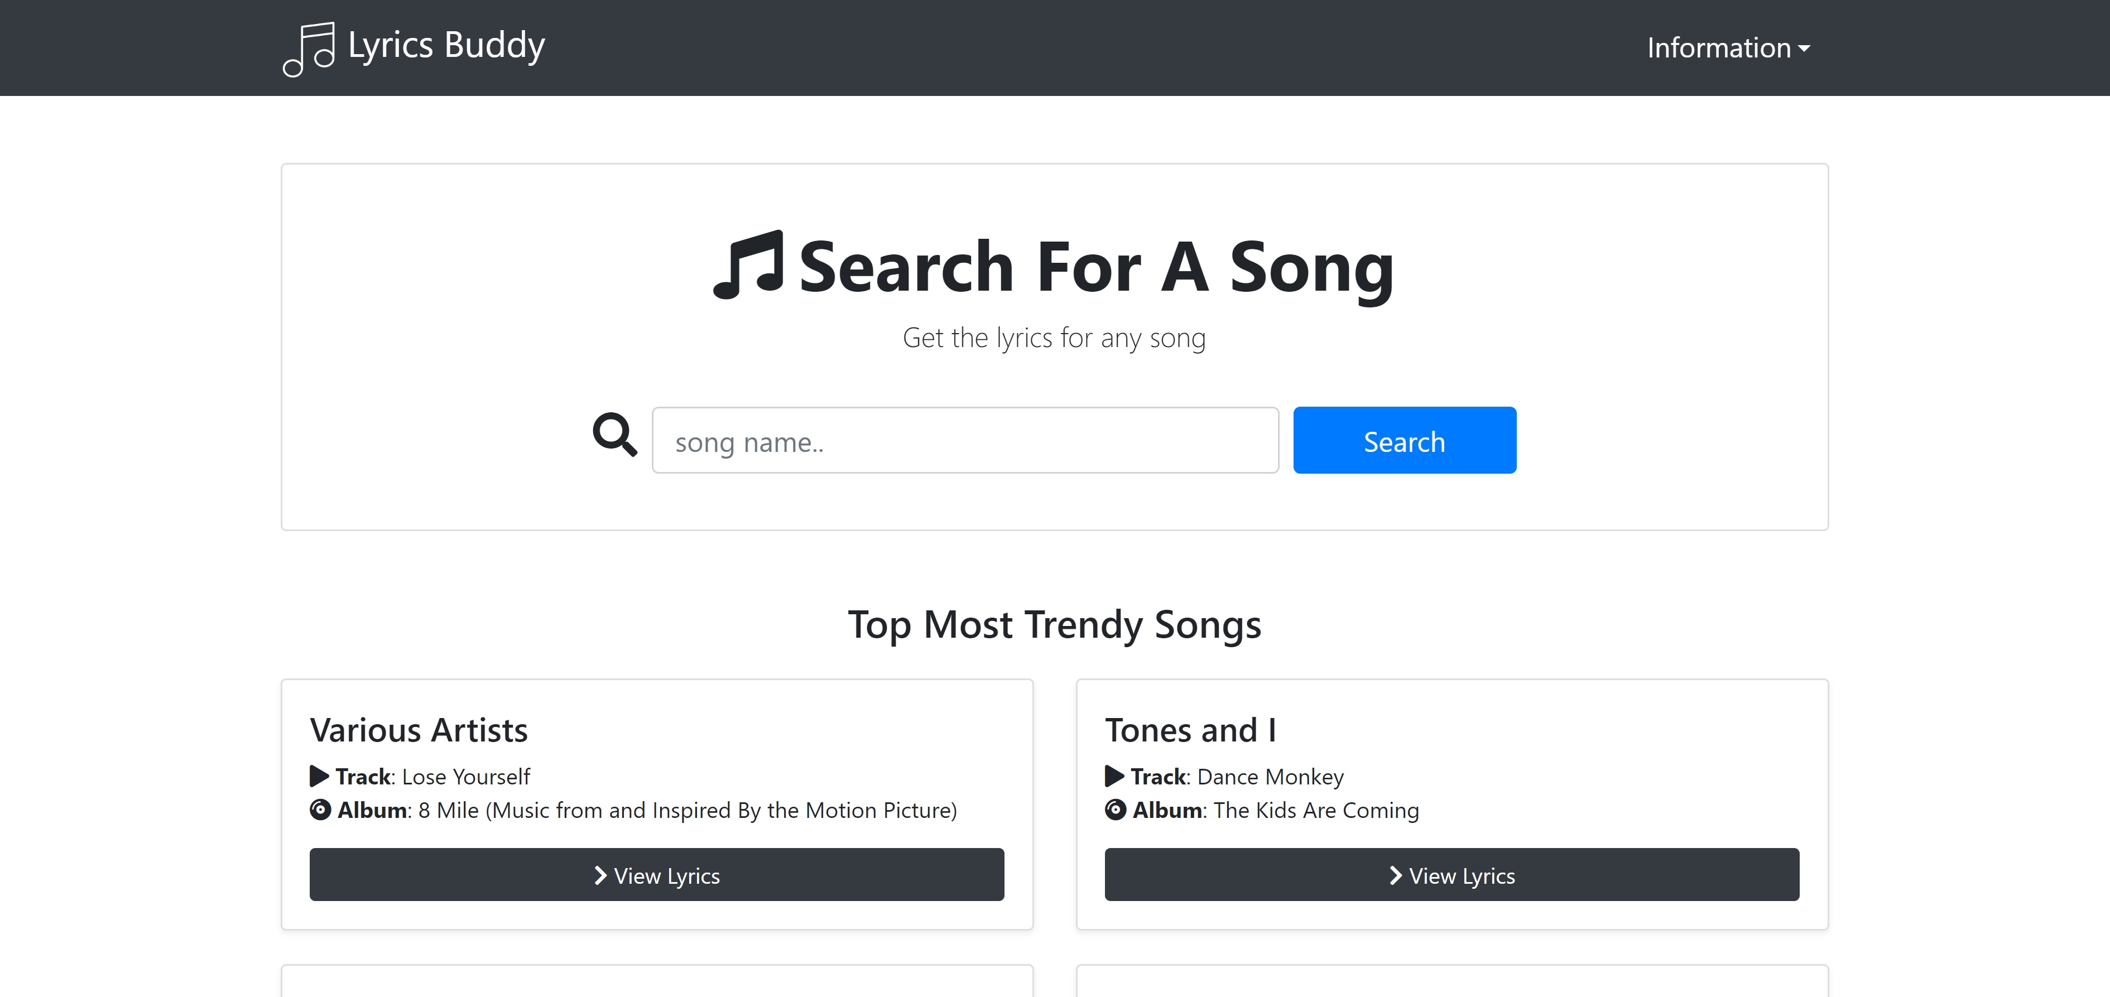2110x997 pixels.
Task: Click the Tones and I artist heading
Action: [1192, 731]
